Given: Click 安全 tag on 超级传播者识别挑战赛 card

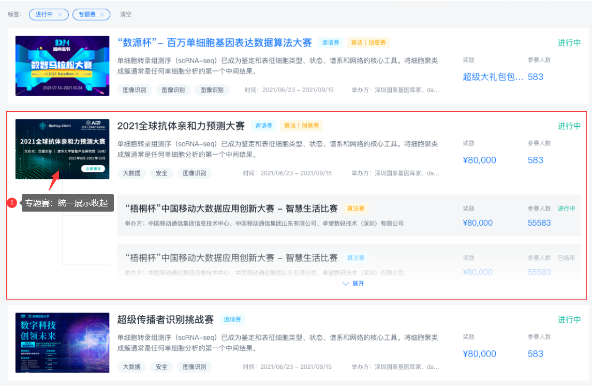Looking at the screenshot, I should point(161,367).
